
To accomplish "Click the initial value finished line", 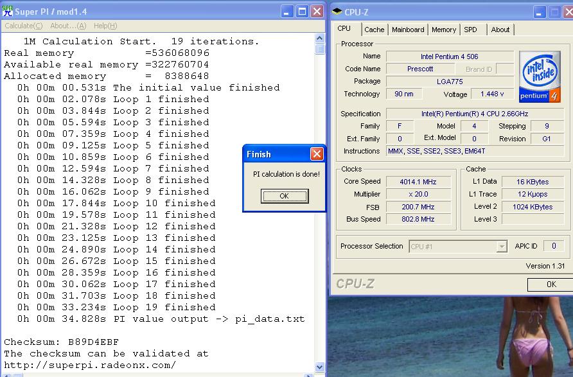I will [x=148, y=88].
